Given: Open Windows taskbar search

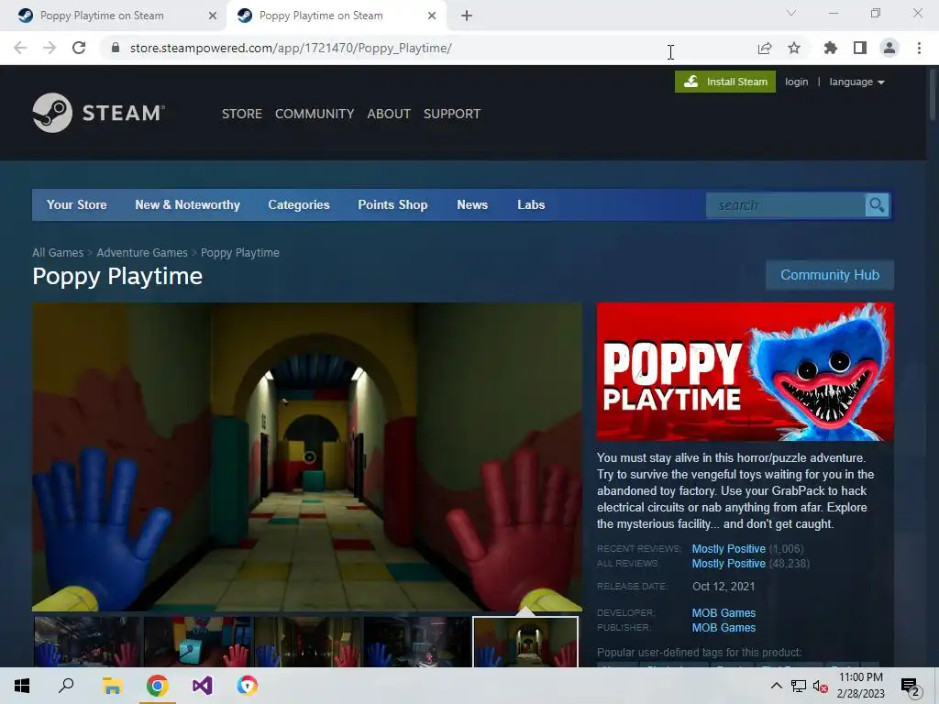Looking at the screenshot, I should click(x=66, y=686).
